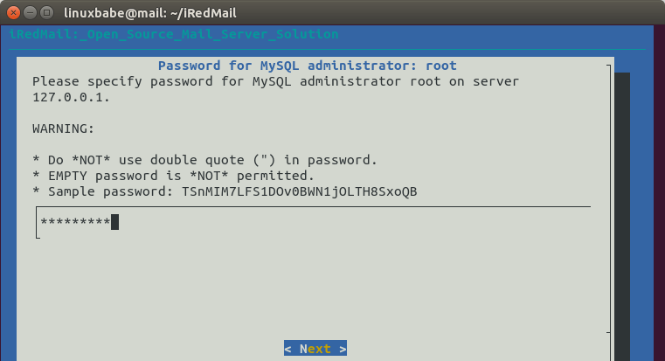Focus the MySQL root password input field
The height and width of the screenshot is (361, 665).
tap(315, 222)
